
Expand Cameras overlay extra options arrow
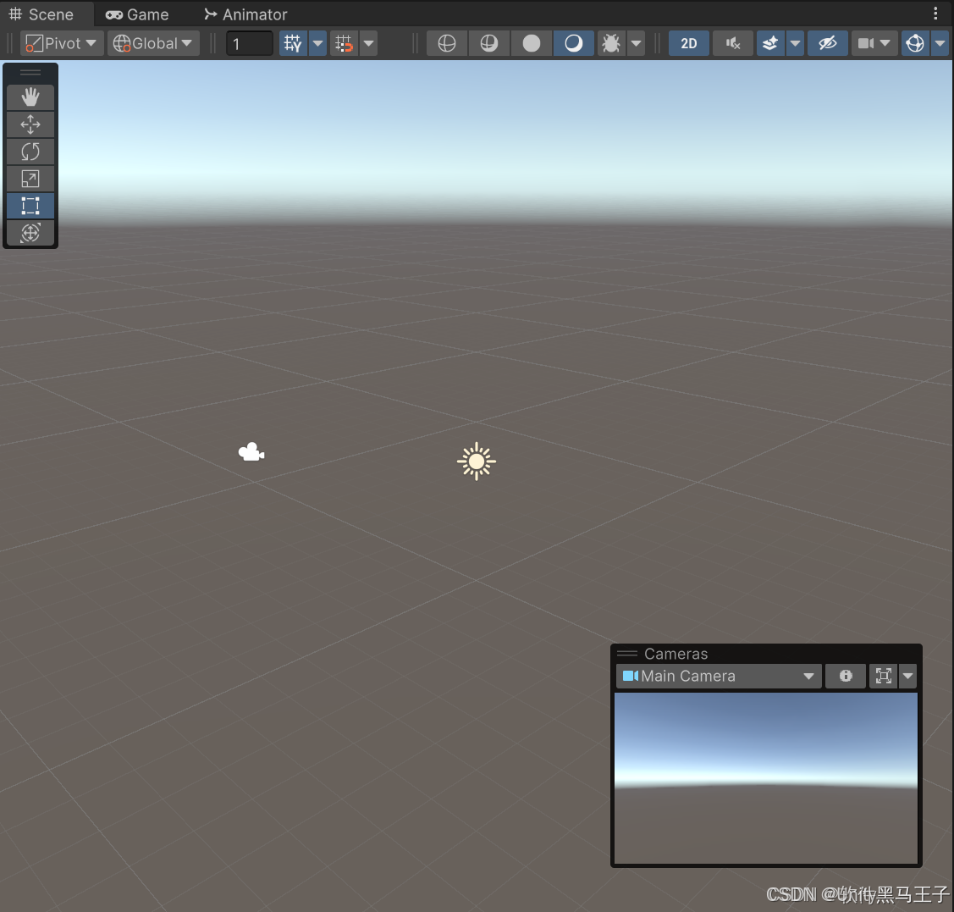[x=907, y=676]
